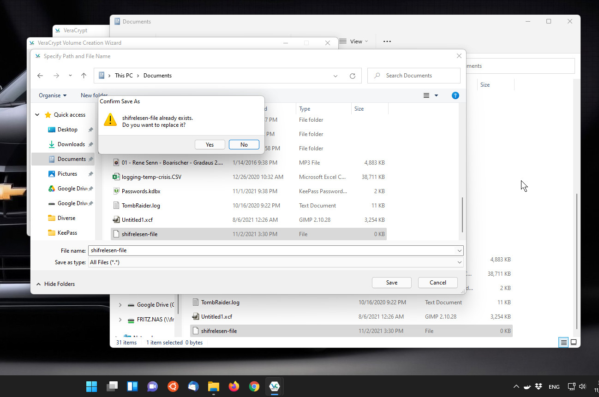599x397 pixels.
Task: Click the Rene Senn MP3 file icon
Action: pyautogui.click(x=117, y=163)
